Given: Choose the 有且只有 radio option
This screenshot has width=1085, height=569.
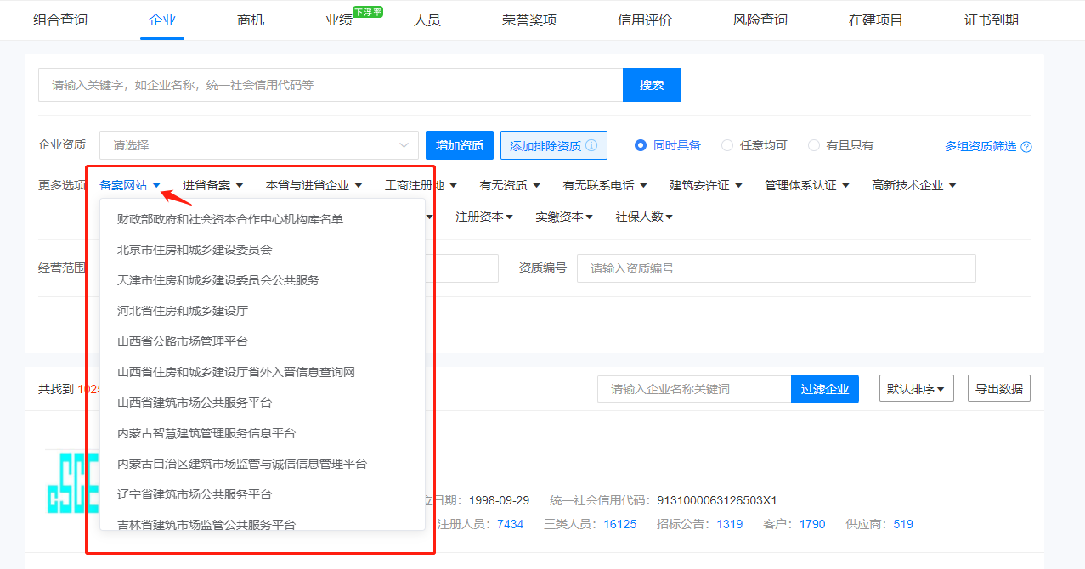Looking at the screenshot, I should point(814,145).
